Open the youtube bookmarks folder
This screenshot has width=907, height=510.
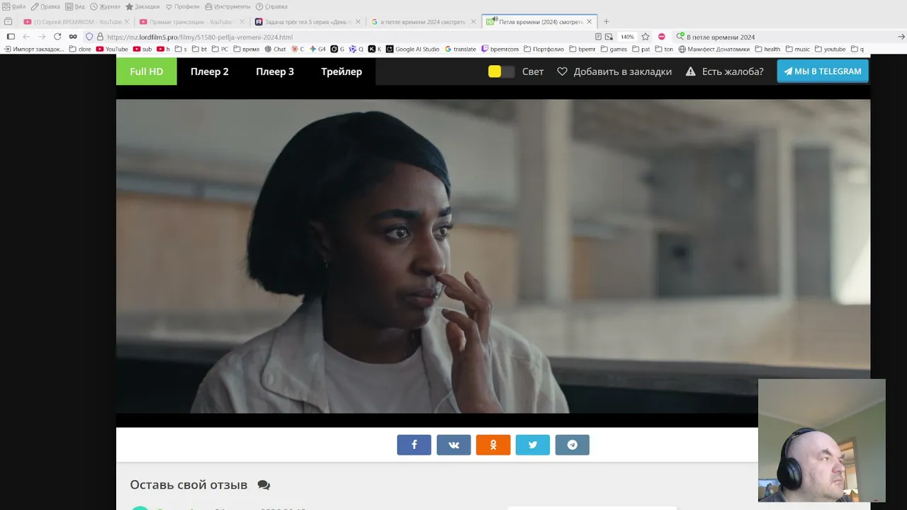tap(830, 49)
